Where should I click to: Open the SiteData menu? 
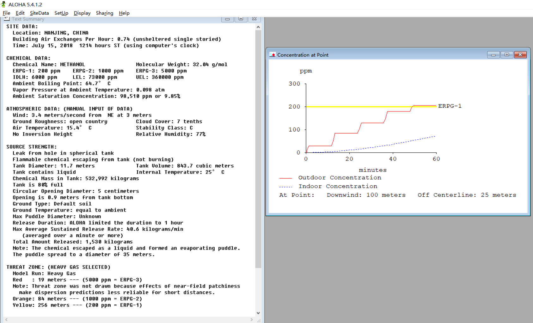39,13
